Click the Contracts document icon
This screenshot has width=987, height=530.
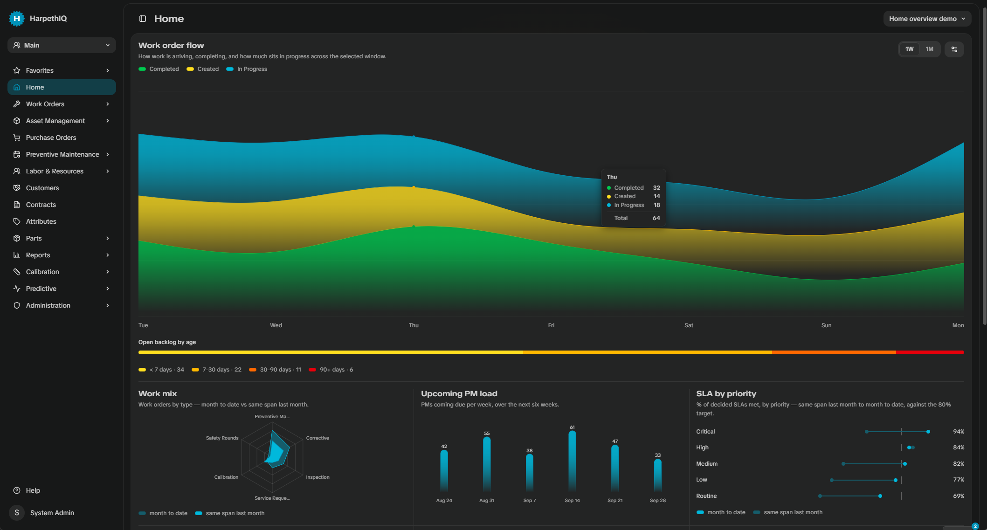pyautogui.click(x=17, y=205)
